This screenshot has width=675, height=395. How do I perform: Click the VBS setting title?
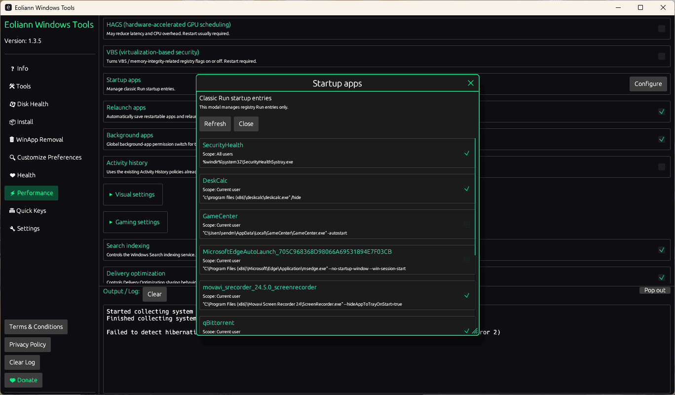pyautogui.click(x=153, y=52)
